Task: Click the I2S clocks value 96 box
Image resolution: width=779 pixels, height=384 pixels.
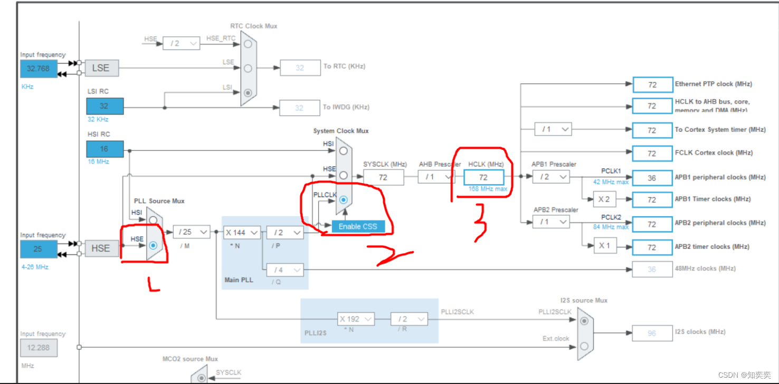Action: 653,333
